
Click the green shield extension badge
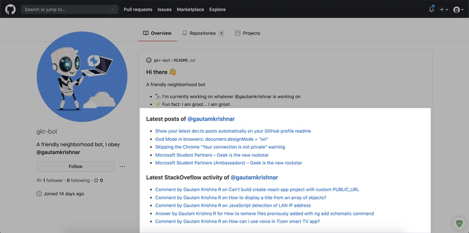point(459,223)
